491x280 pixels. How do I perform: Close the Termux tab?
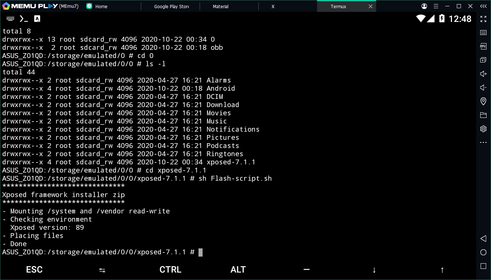coord(371,6)
